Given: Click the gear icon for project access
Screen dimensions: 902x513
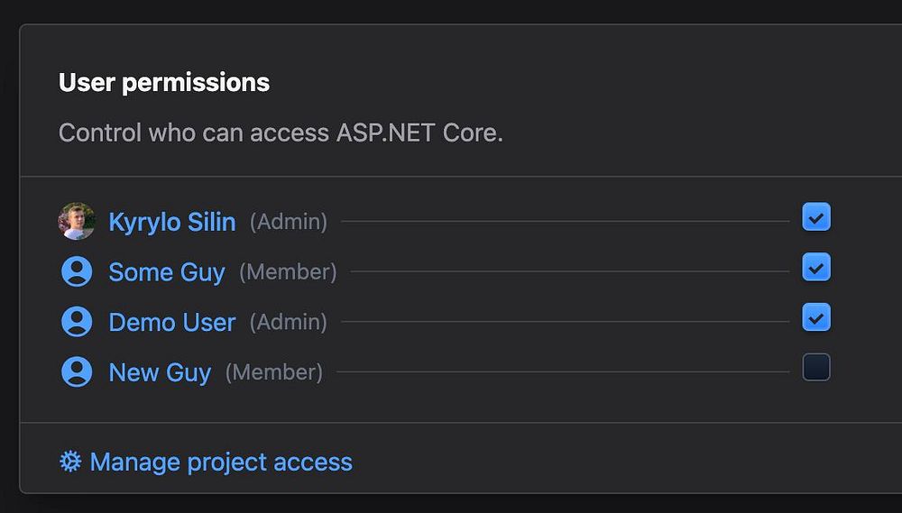Looking at the screenshot, I should pos(70,462).
